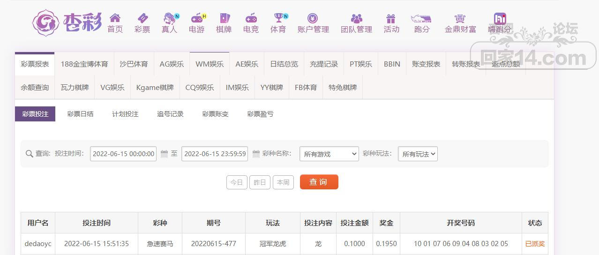
Task: Open the 棋牌 cards icon
Action: 224,18
